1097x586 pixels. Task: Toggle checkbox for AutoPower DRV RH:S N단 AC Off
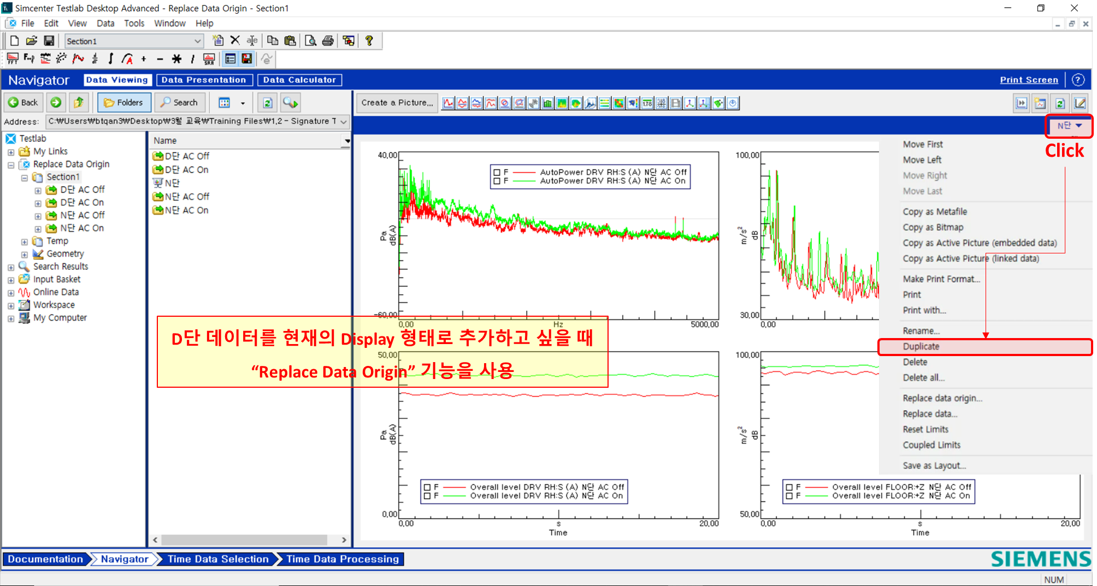tap(497, 172)
